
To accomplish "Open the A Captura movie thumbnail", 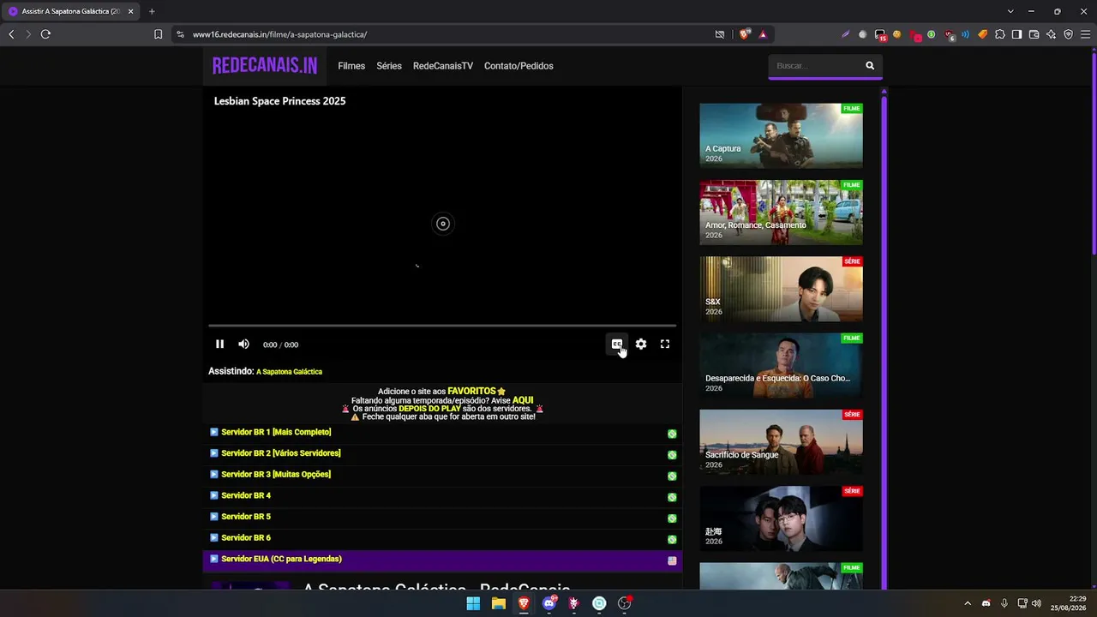I will (781, 135).
